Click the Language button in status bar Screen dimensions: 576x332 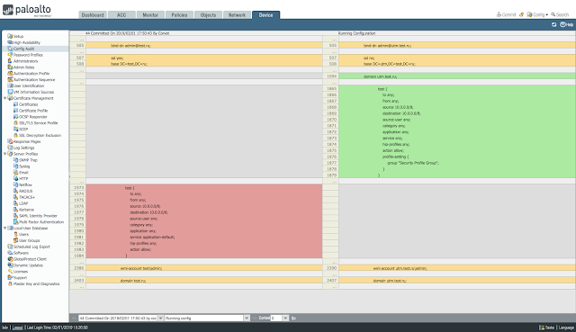566,328
